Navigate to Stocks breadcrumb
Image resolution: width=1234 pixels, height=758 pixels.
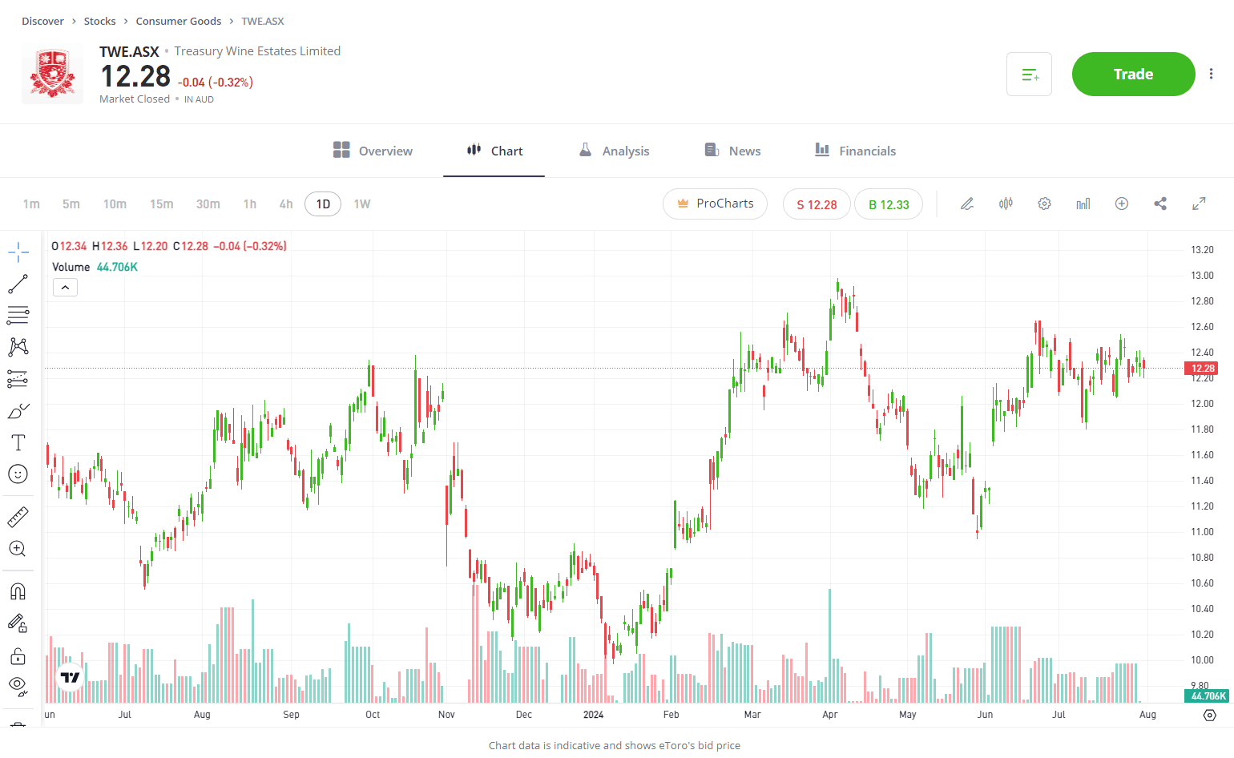[99, 21]
